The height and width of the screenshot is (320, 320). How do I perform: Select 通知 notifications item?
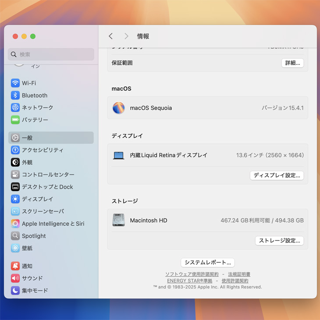point(27,266)
